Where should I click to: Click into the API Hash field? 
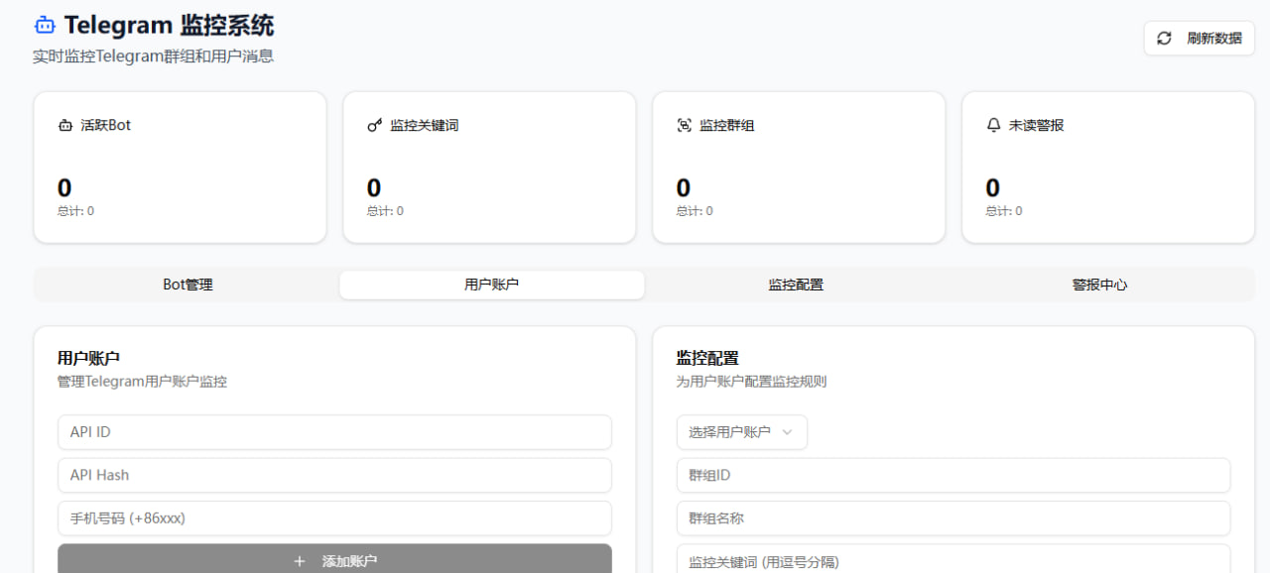click(334, 475)
